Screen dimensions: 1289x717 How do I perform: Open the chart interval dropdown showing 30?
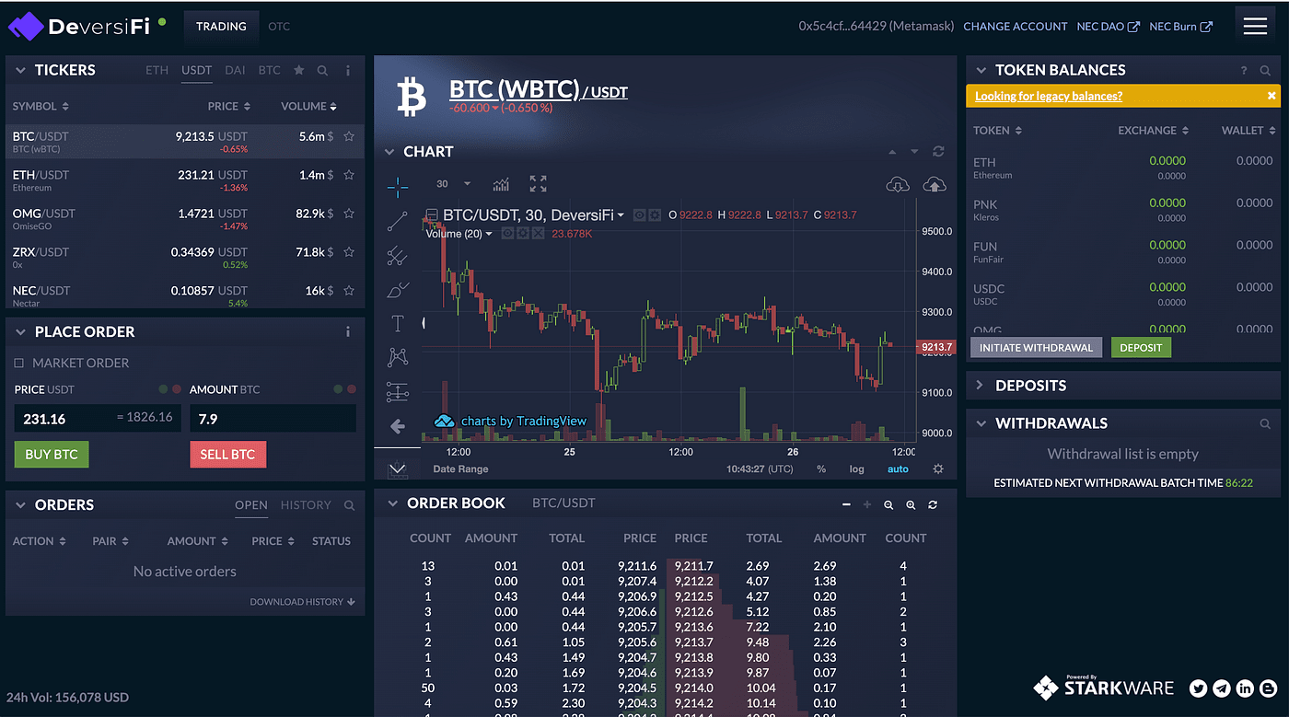(453, 184)
